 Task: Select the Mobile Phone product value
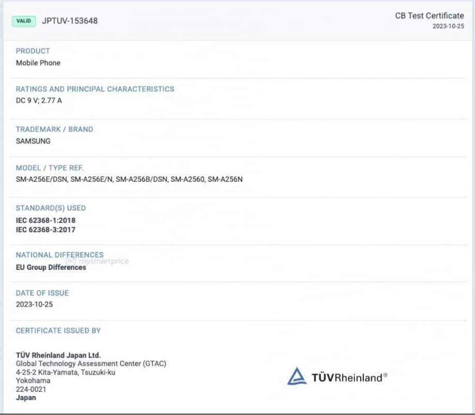point(38,63)
